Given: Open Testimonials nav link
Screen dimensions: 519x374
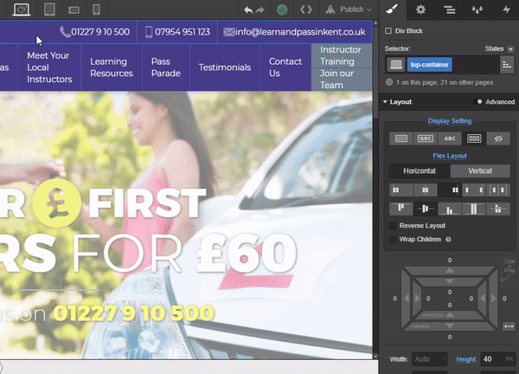Looking at the screenshot, I should coord(225,68).
